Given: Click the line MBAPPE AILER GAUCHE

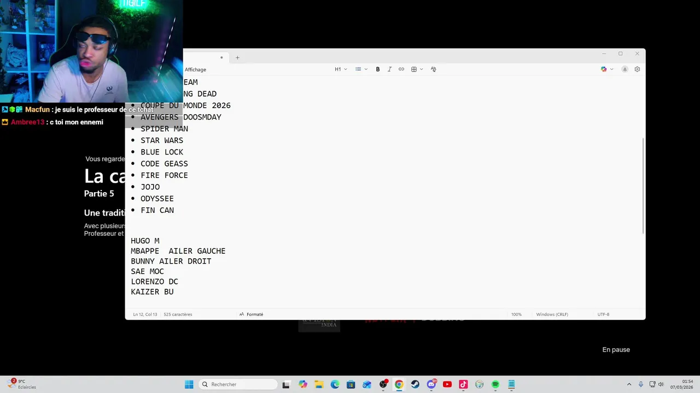Looking at the screenshot, I should (178, 251).
